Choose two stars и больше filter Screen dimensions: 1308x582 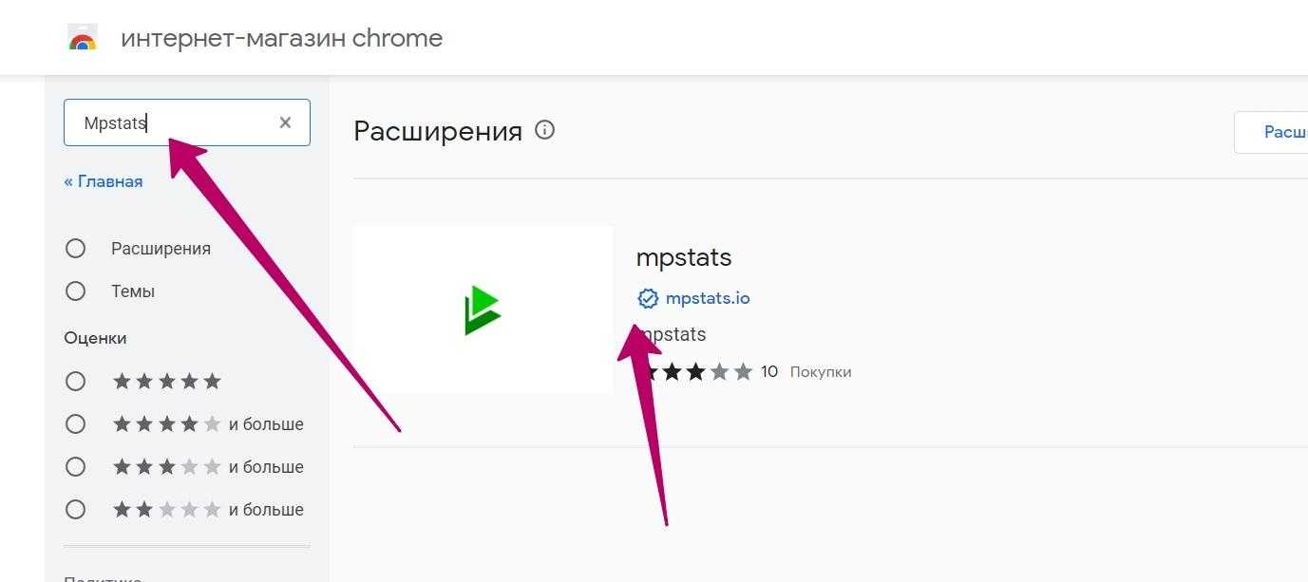pos(76,510)
